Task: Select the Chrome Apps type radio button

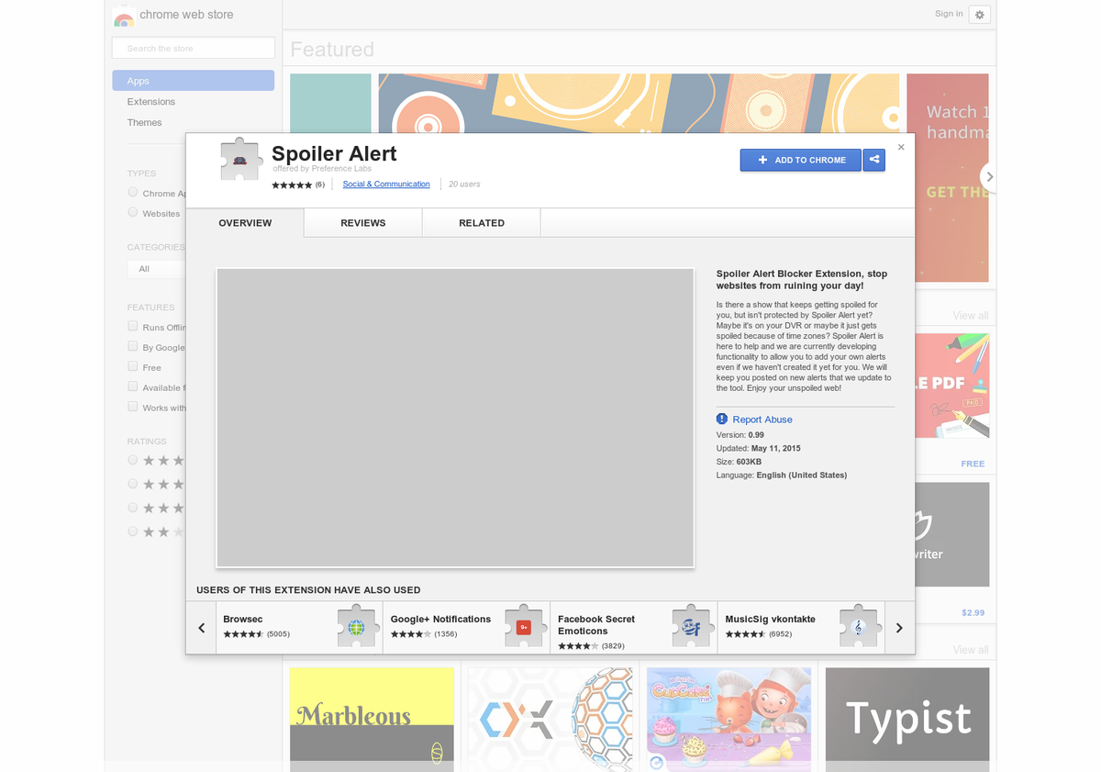Action: click(133, 192)
